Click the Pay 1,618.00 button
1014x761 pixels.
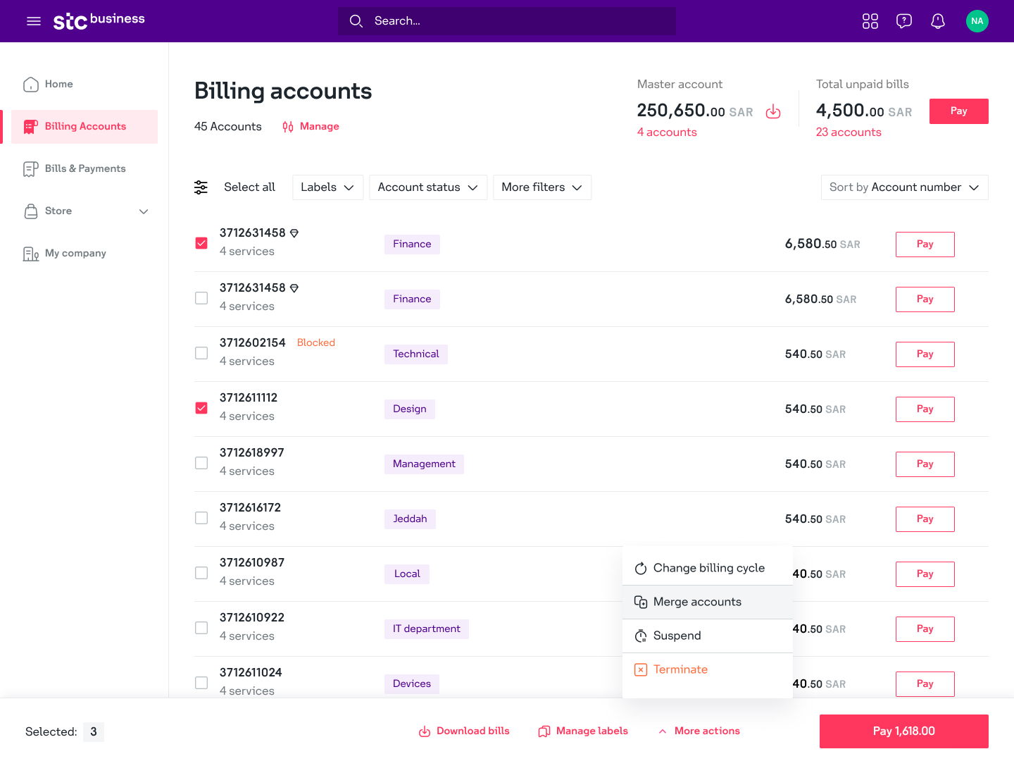tap(903, 731)
